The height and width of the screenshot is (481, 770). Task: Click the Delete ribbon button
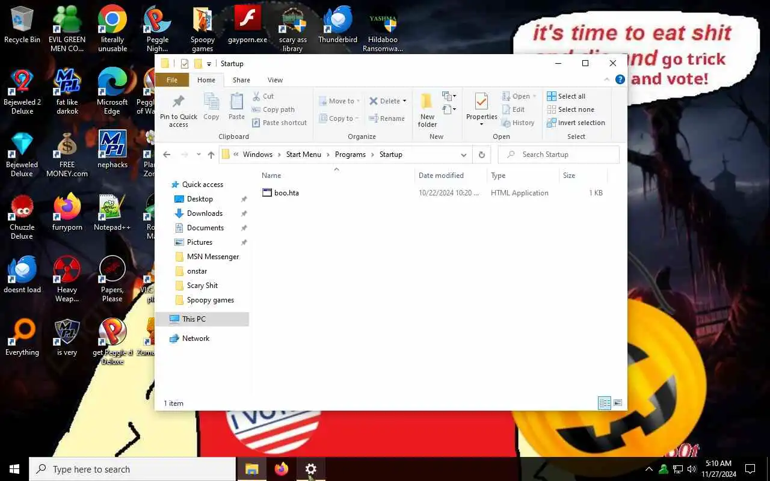point(384,101)
